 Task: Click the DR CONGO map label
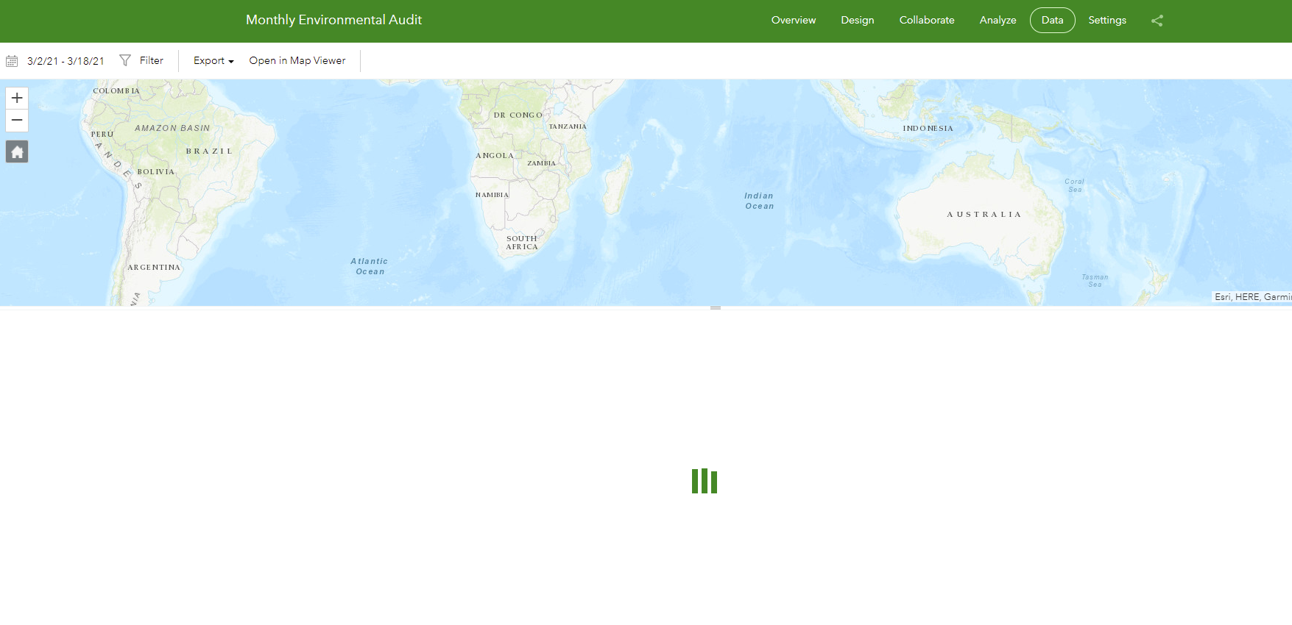pyautogui.click(x=518, y=115)
